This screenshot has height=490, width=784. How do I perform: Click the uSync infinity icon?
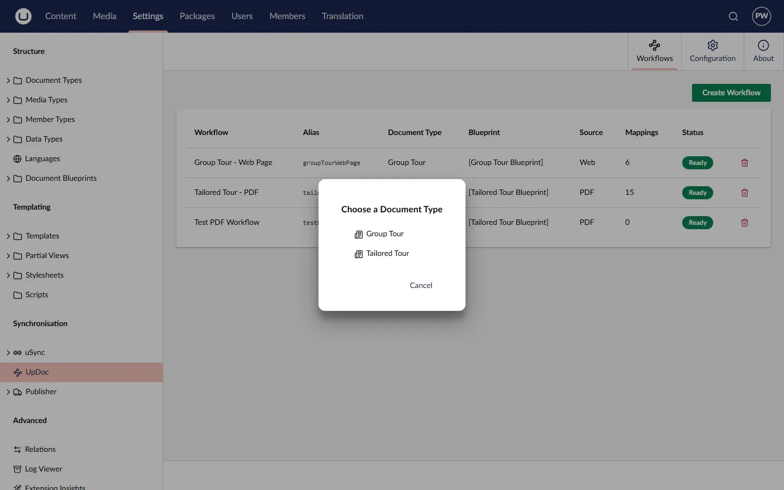[17, 353]
